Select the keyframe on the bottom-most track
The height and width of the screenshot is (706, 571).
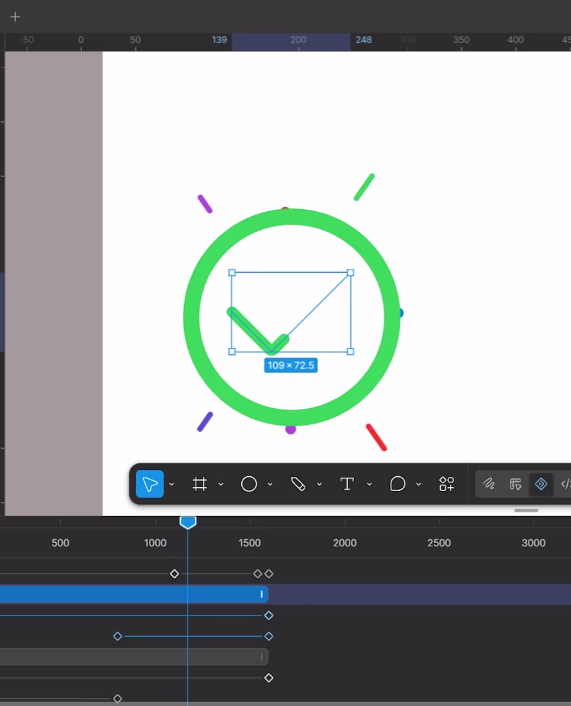117,698
